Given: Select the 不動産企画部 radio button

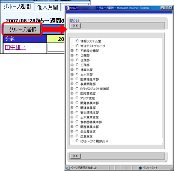Looking at the screenshot, I should point(77,50).
